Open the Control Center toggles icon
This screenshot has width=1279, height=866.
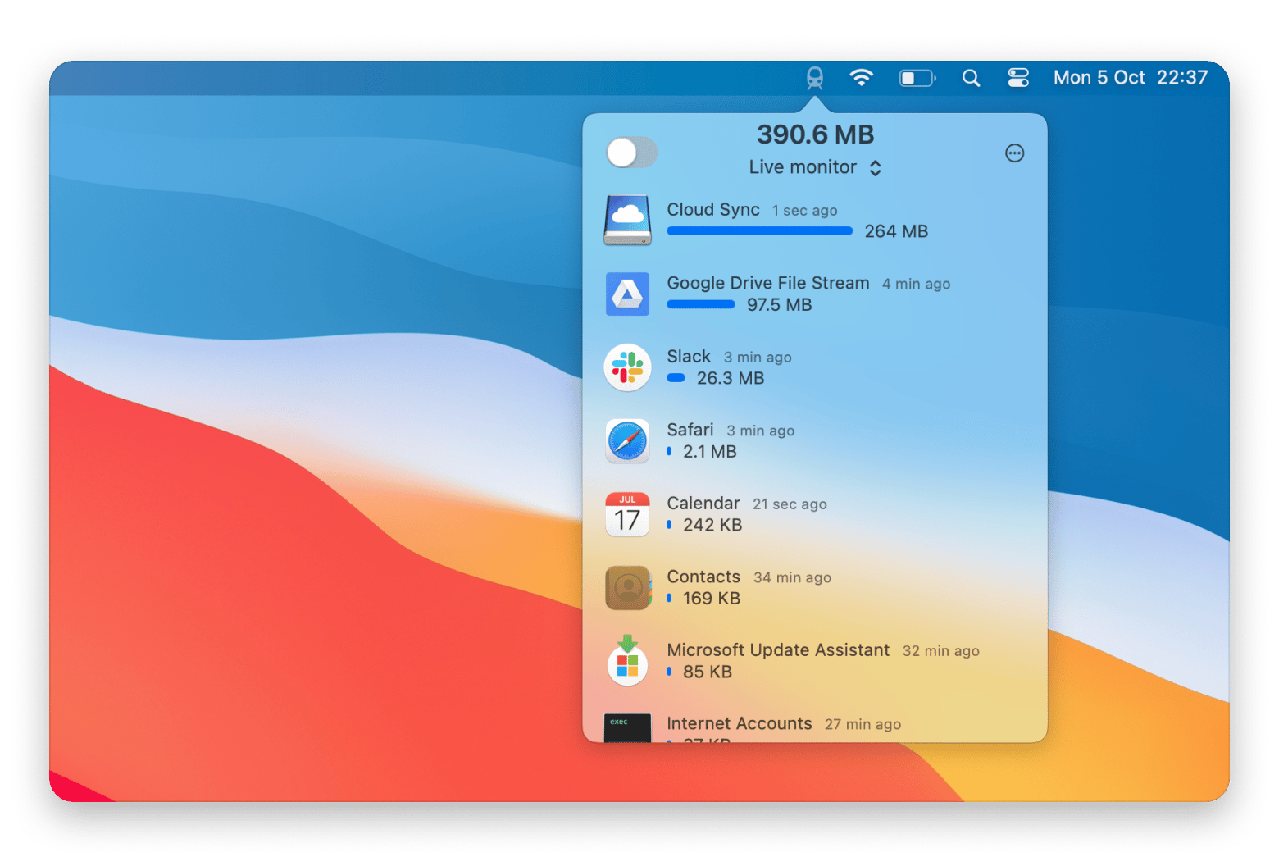point(1018,78)
